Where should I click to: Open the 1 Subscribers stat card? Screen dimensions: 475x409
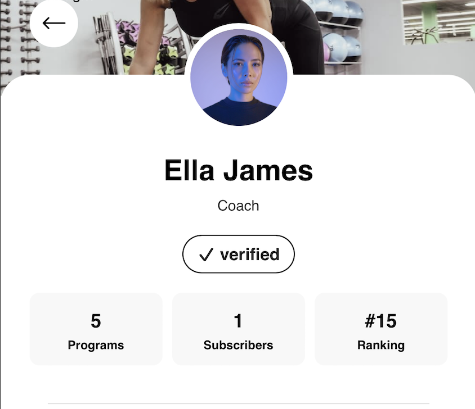pos(239,329)
